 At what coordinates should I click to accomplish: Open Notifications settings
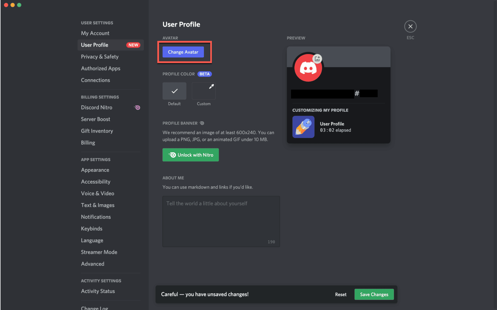point(110,217)
